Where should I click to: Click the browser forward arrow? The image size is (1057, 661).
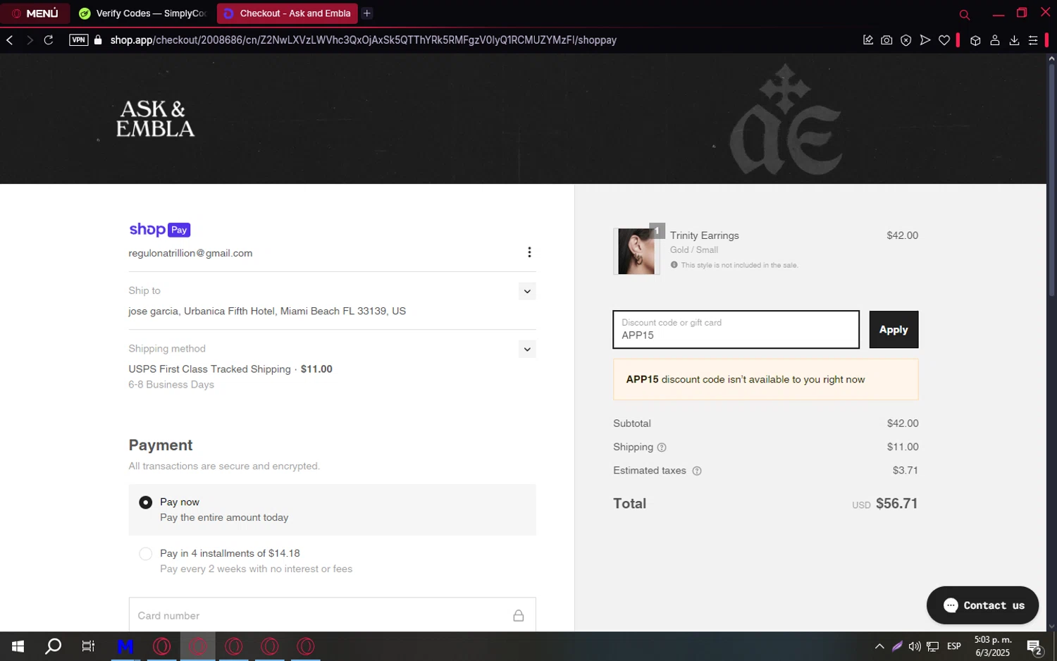[30, 40]
